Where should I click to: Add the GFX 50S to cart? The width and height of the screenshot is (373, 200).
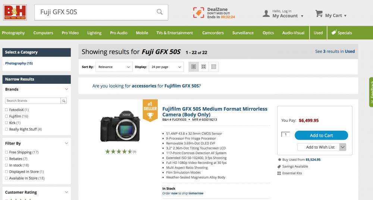[321, 136]
